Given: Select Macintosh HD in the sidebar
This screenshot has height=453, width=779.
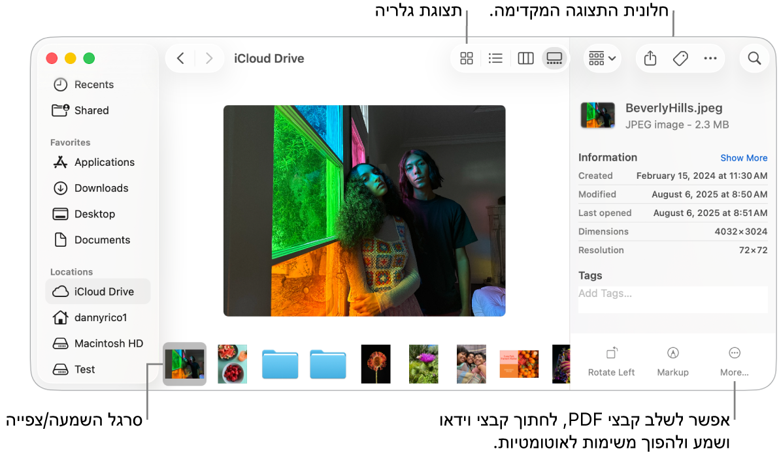Looking at the screenshot, I should tap(98, 343).
